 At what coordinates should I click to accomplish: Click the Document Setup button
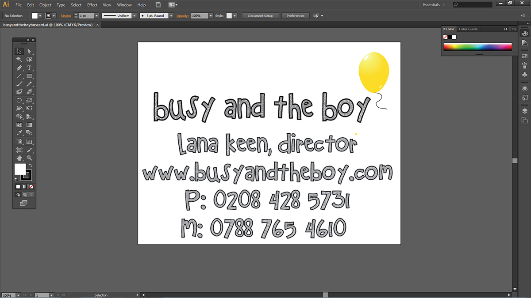click(x=260, y=16)
